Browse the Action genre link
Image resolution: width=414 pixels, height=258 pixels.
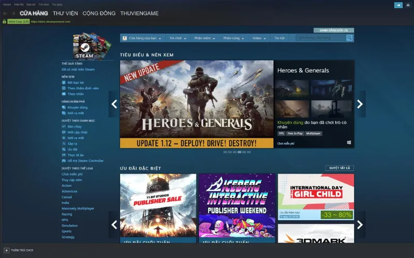click(x=67, y=186)
